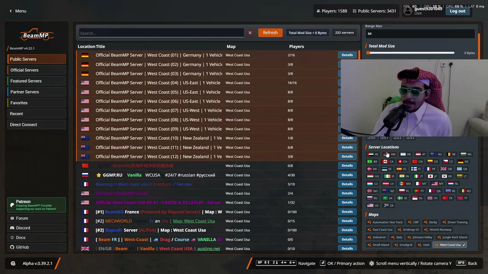The image size is (488, 274).
Task: Click the Players count icon
Action: 318,11
